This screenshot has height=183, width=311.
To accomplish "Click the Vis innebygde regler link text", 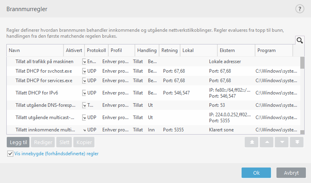I will [56, 154].
